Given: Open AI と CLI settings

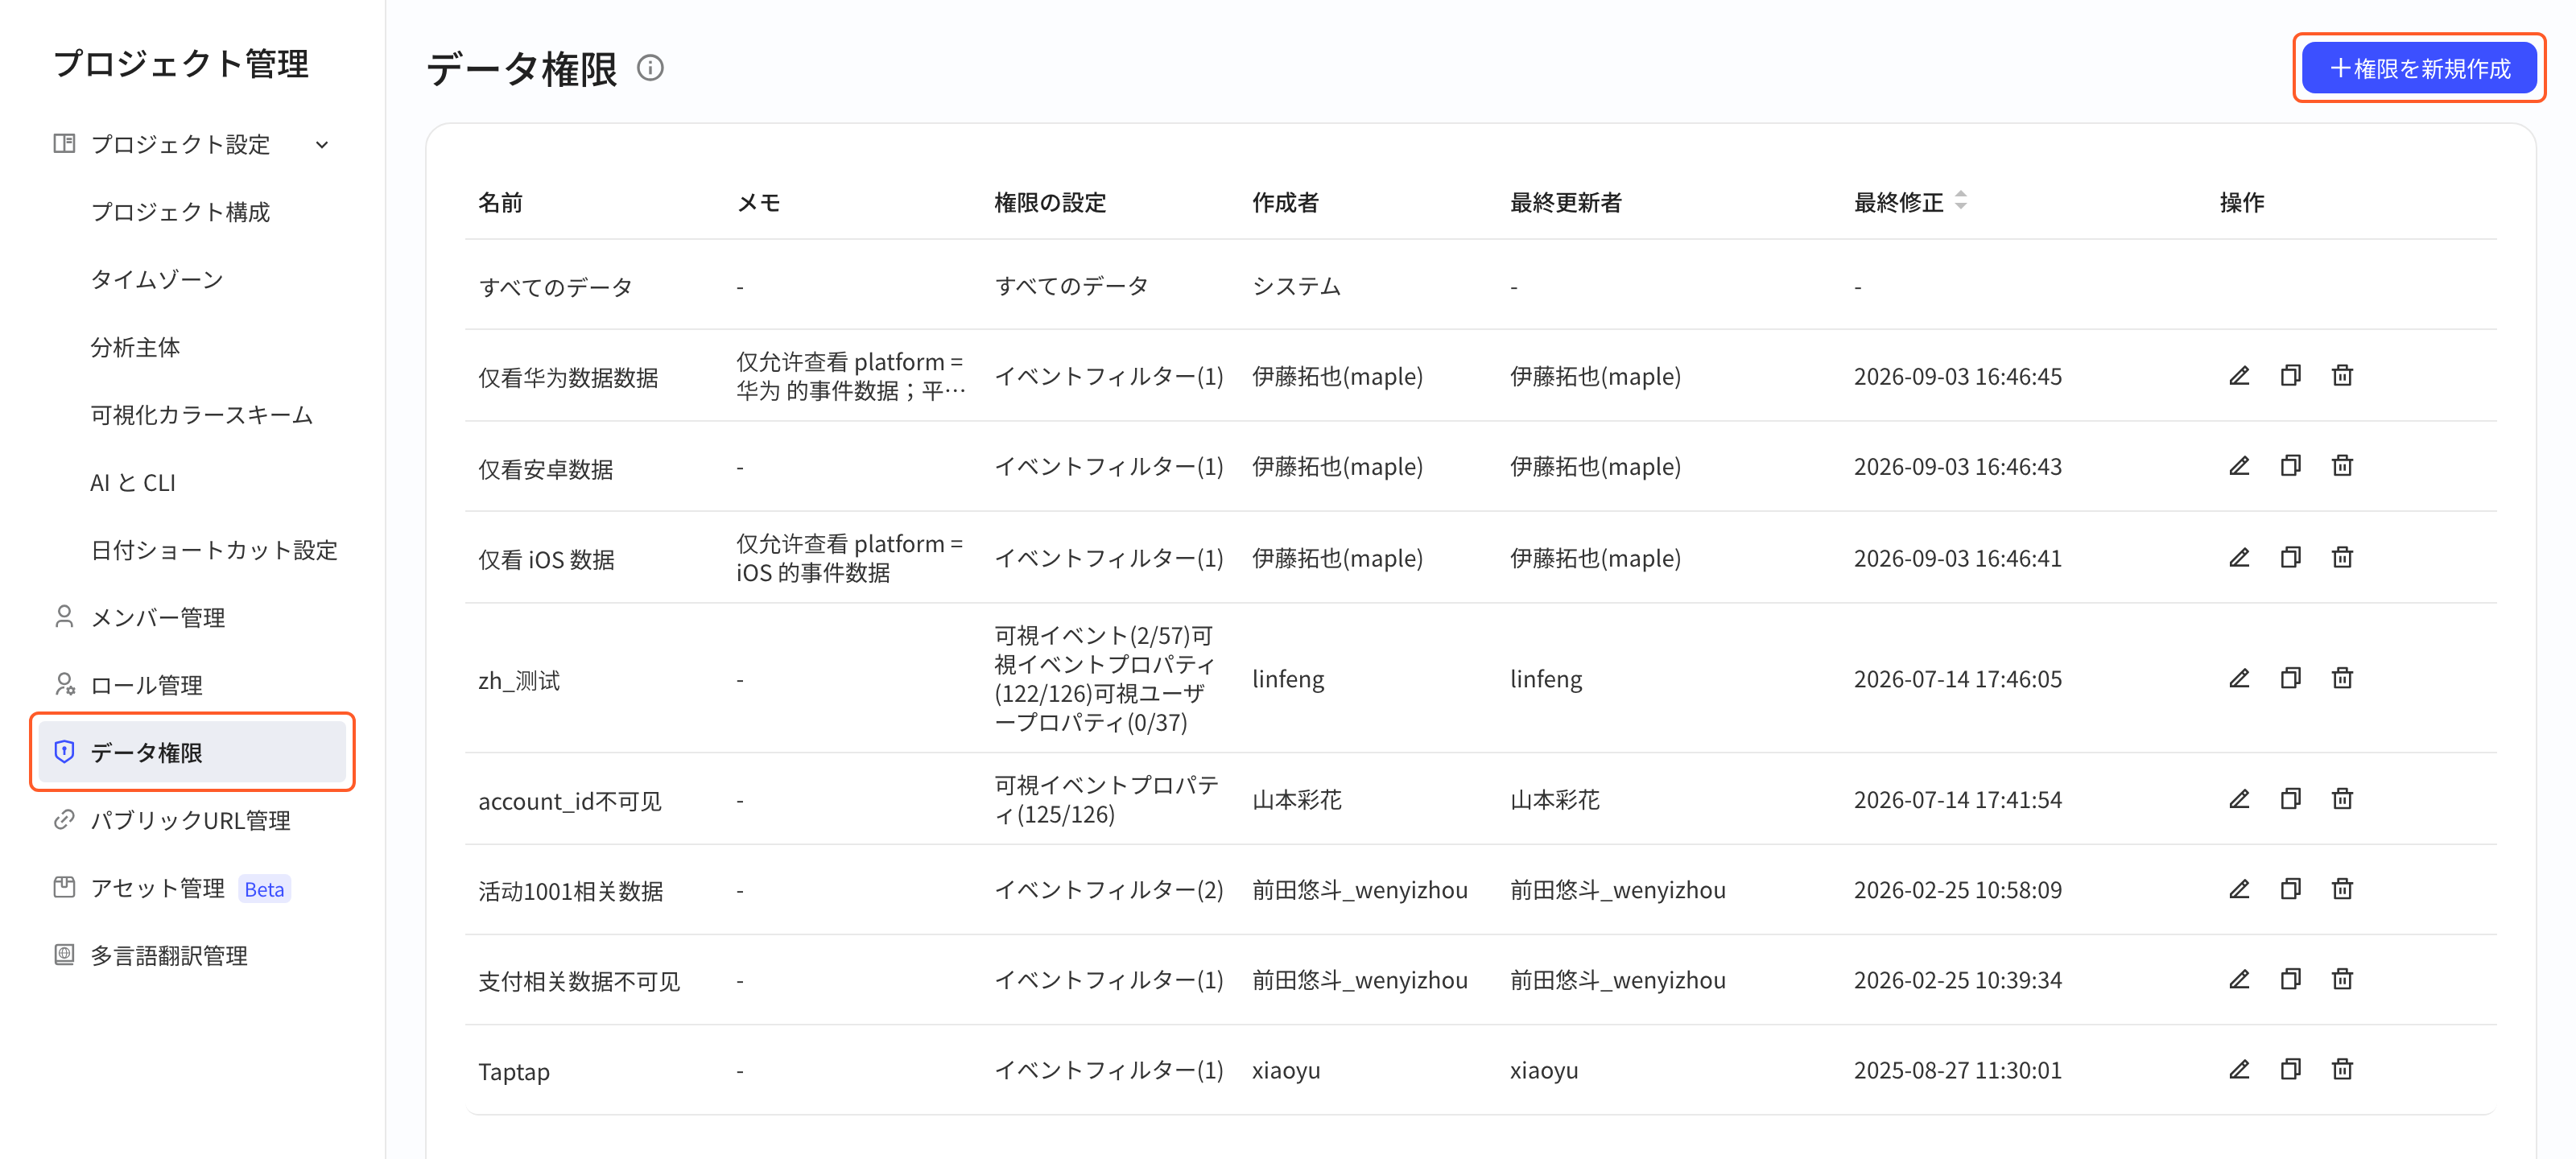Looking at the screenshot, I should [x=133, y=483].
